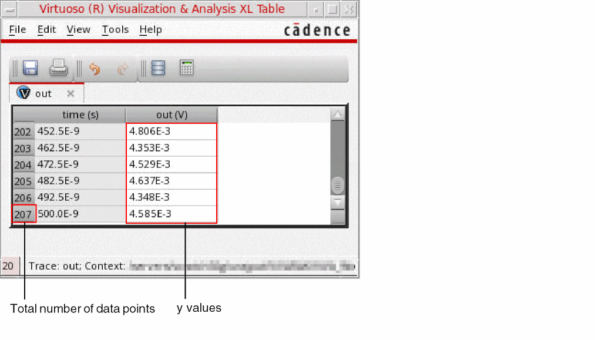
Task: Open the Tools menu
Action: click(115, 29)
